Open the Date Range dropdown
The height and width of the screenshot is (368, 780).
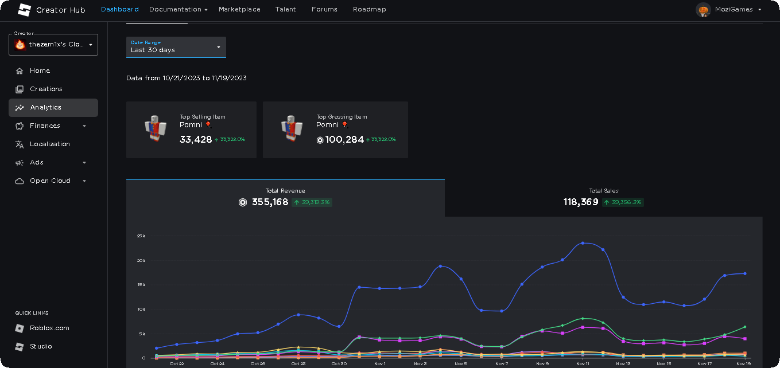(176, 47)
